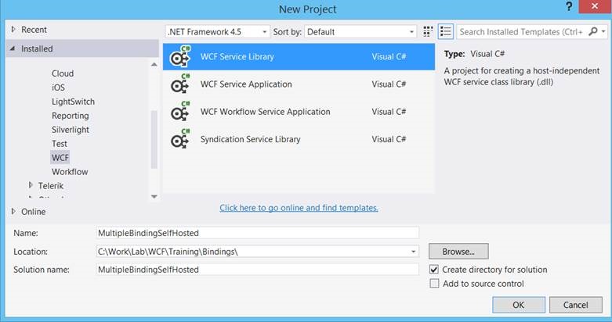Switch to small icons grid view
The width and height of the screenshot is (612, 322).
pyautogui.click(x=428, y=32)
